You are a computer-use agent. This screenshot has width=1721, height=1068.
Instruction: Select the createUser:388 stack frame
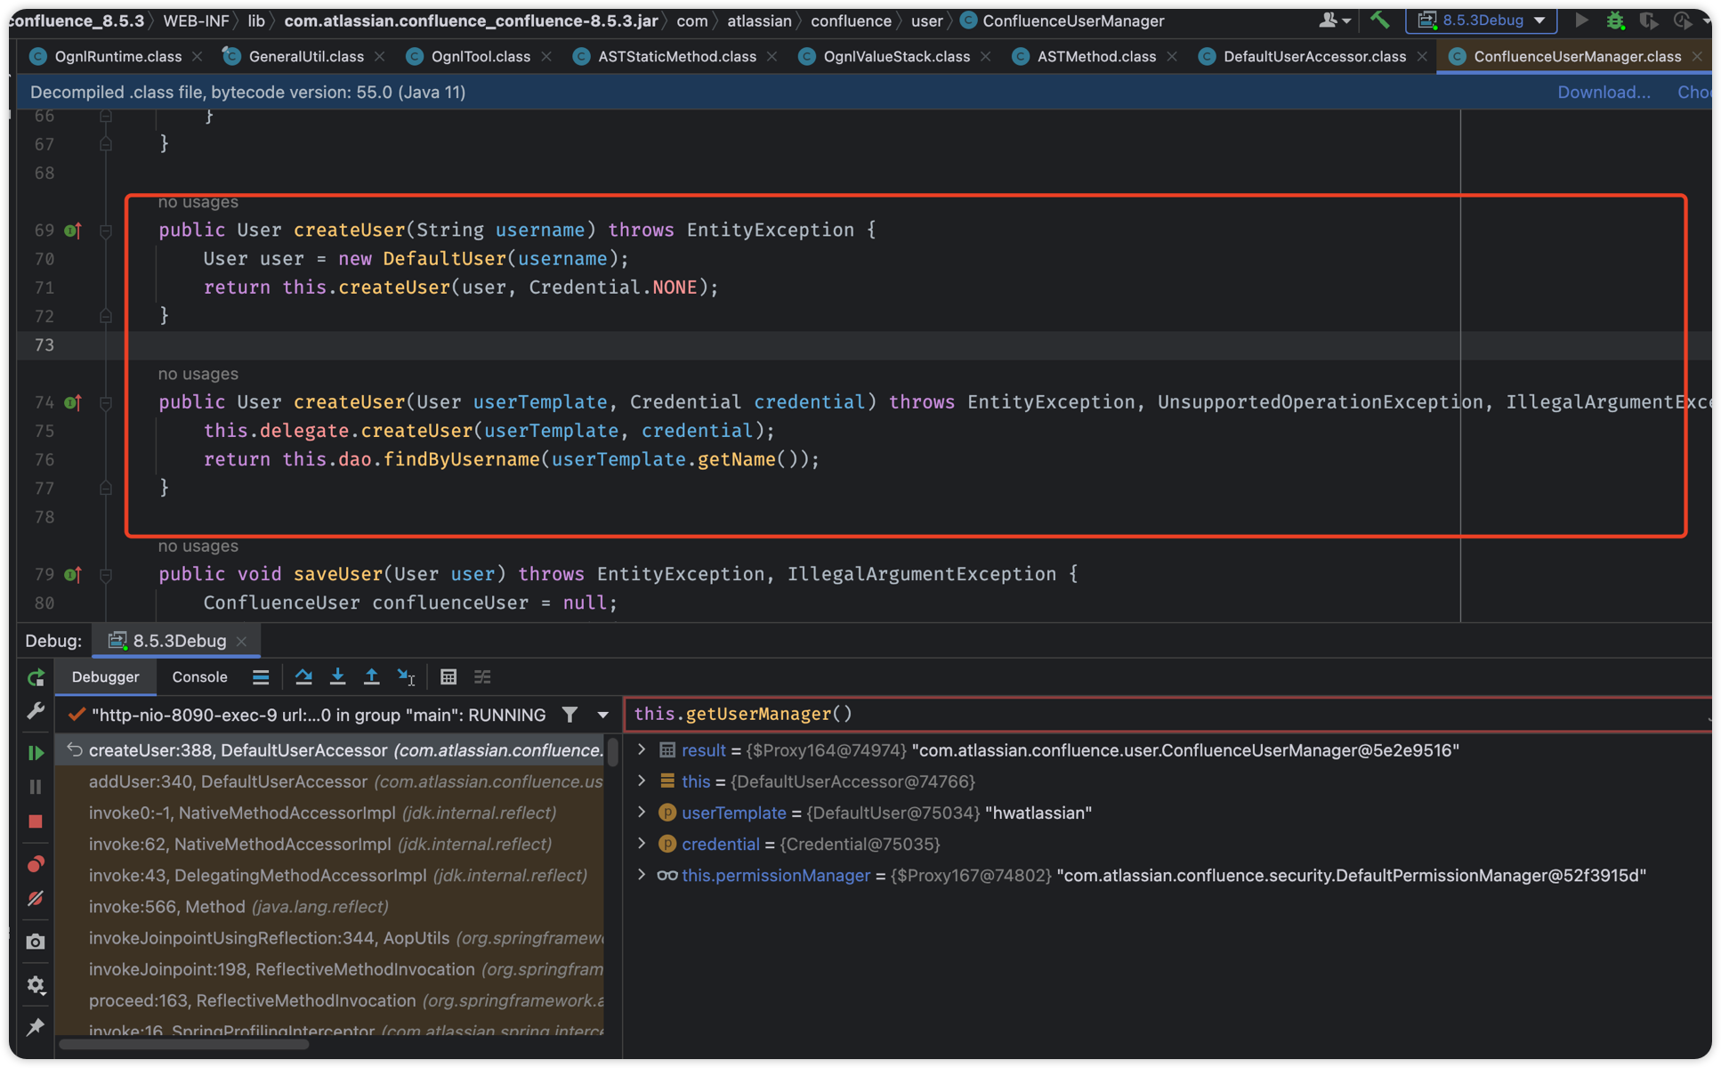tap(330, 750)
